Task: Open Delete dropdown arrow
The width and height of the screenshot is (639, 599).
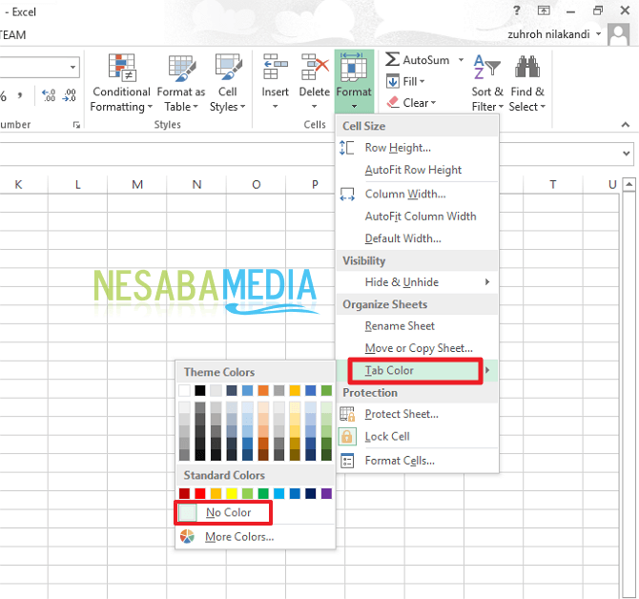Action: pyautogui.click(x=314, y=107)
